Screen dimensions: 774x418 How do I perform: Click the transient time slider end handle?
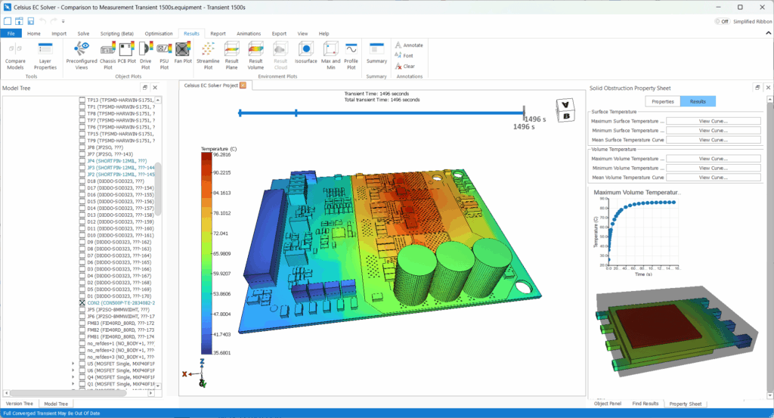click(x=524, y=113)
